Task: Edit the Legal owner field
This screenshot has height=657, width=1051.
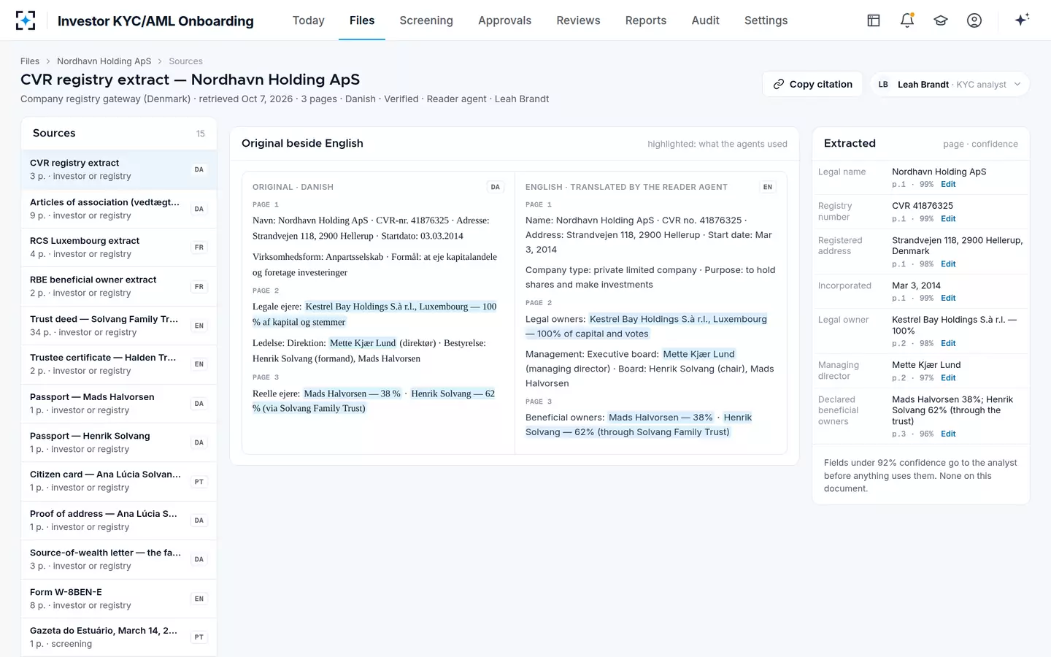Action: 948,344
